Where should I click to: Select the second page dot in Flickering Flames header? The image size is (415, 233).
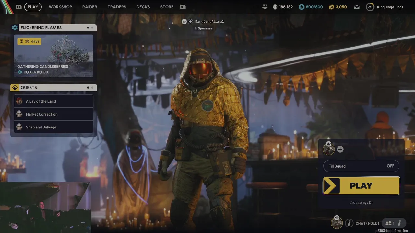tap(92, 28)
